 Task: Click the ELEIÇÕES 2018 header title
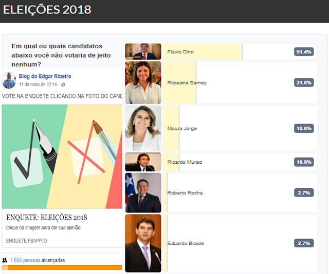47,9
